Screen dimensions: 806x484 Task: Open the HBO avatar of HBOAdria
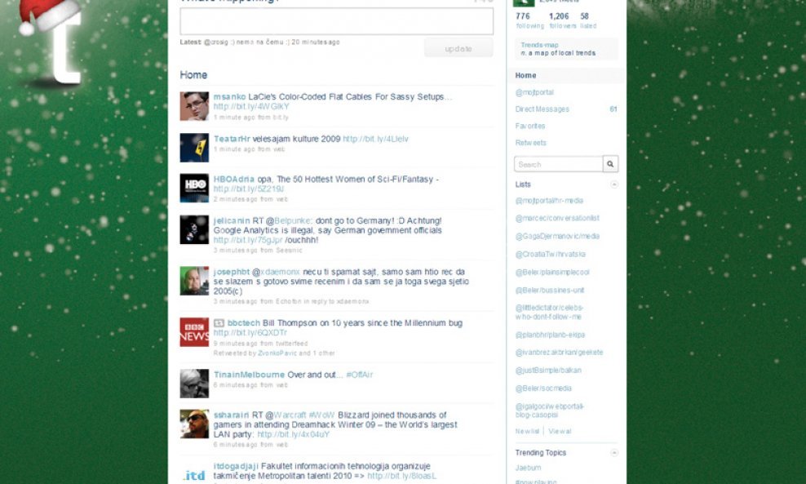coord(194,189)
